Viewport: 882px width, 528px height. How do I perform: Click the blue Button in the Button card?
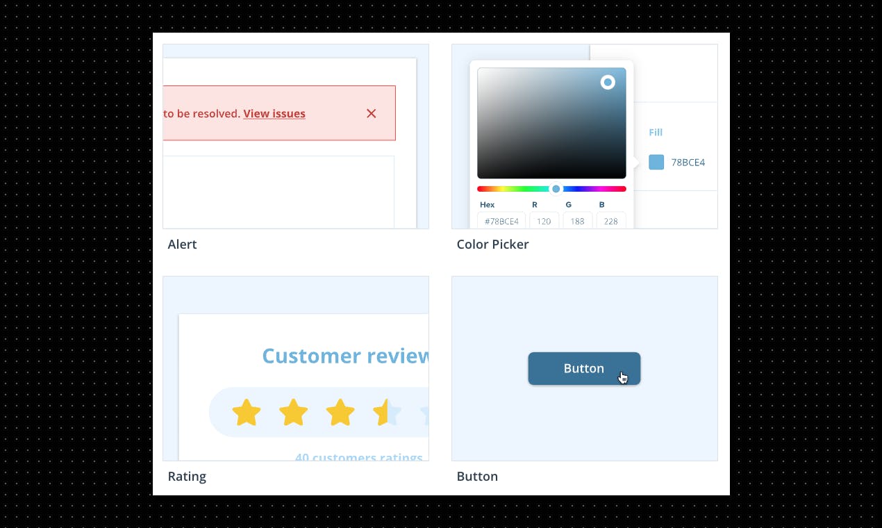click(x=584, y=368)
